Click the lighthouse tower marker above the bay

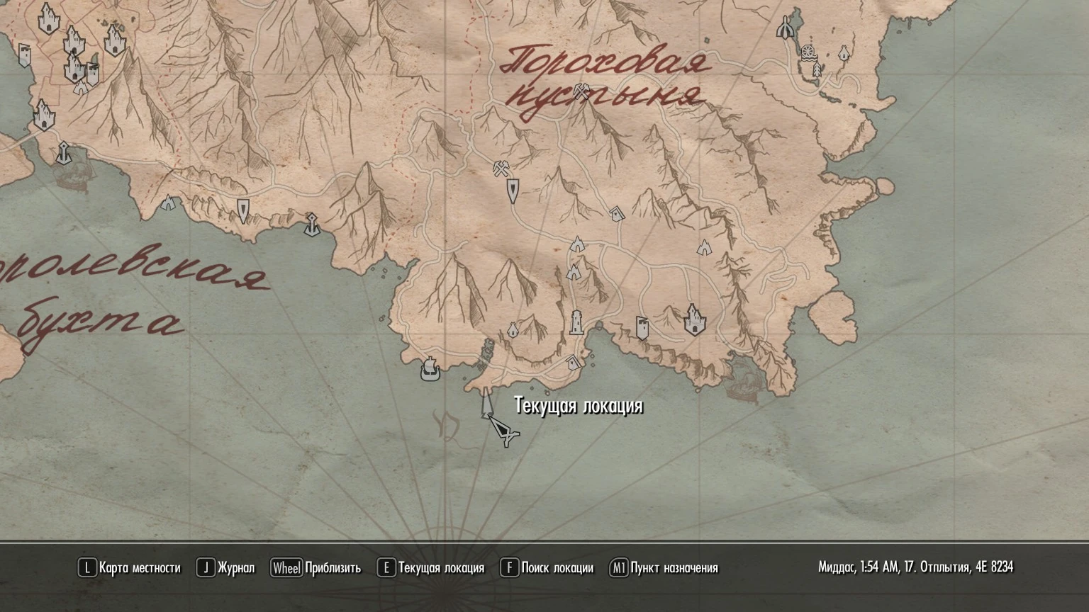pos(576,322)
